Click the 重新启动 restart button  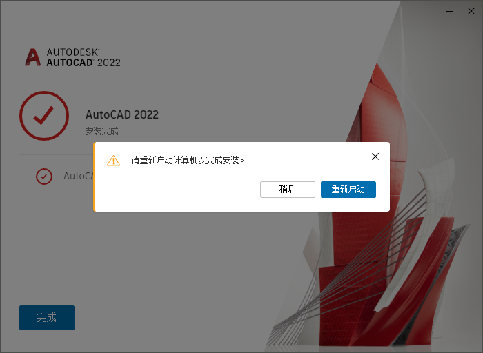348,190
